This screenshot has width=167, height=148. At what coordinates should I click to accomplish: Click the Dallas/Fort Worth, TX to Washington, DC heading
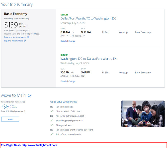point(88,18)
